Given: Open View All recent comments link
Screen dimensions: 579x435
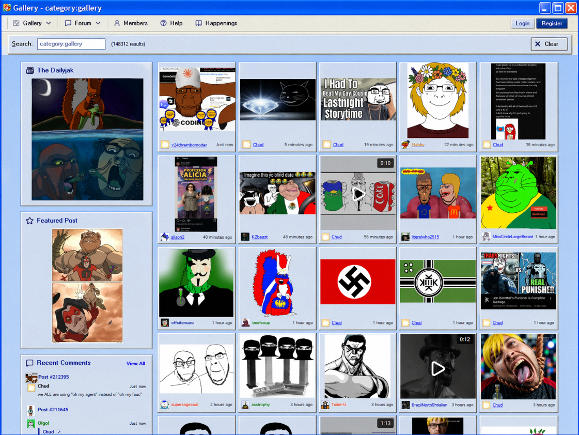Looking at the screenshot, I should tap(135, 364).
